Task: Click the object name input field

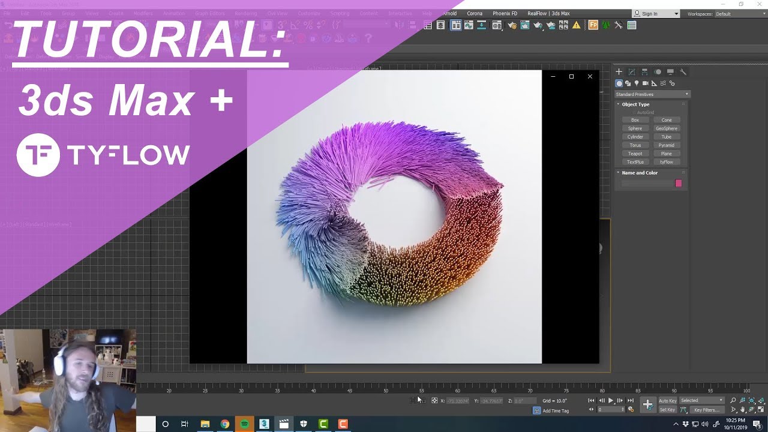Action: (647, 183)
